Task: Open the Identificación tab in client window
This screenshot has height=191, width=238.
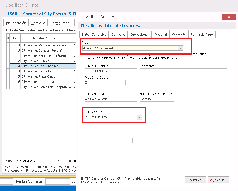Action: (x=16, y=23)
